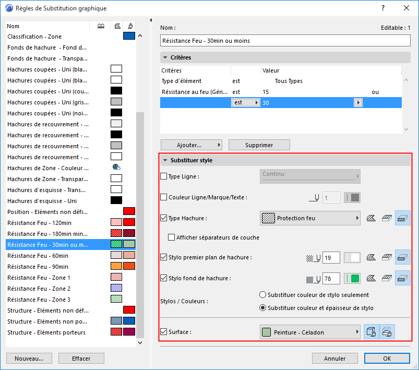Uncheck Stylo fond de hachure checkbox

163,278
